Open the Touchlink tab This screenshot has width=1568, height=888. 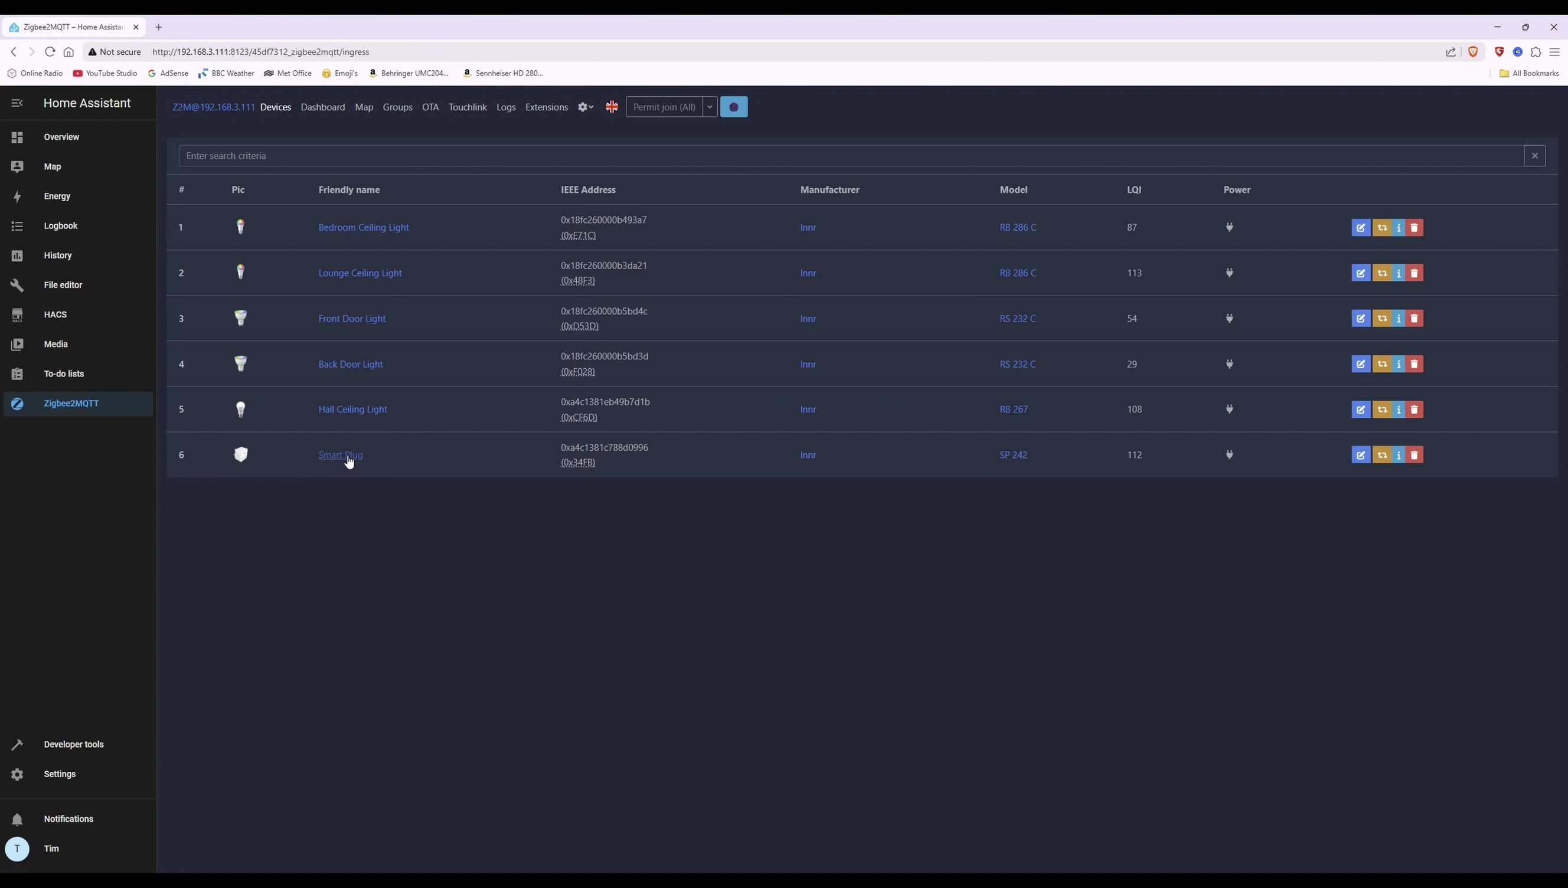click(468, 107)
